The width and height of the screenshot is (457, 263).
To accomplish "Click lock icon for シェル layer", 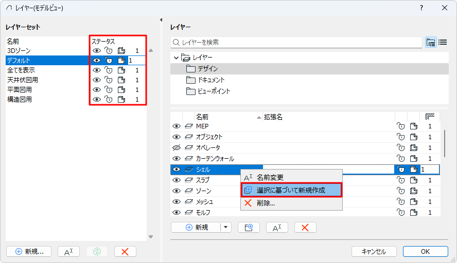I will point(401,170).
